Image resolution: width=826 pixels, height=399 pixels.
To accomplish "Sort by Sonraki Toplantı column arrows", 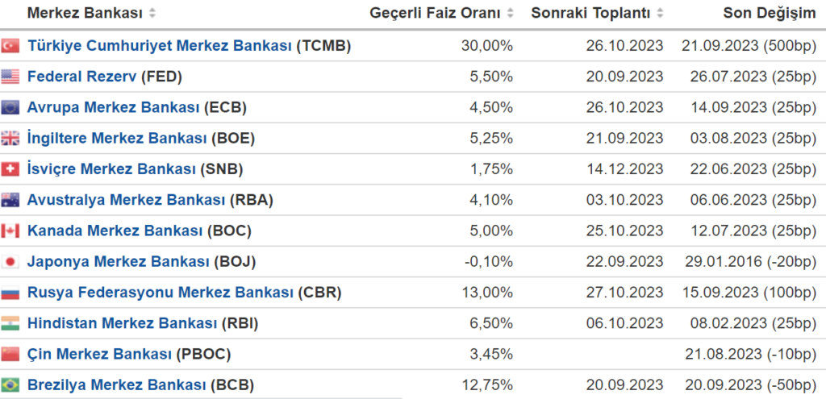I will pyautogui.click(x=661, y=14).
